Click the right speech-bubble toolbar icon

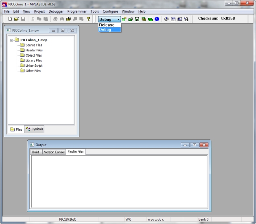click(81, 19)
